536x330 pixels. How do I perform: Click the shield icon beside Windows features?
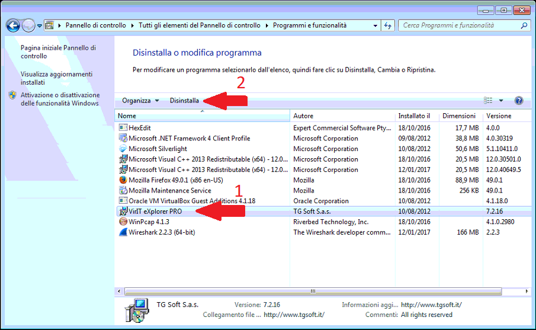(x=12, y=95)
